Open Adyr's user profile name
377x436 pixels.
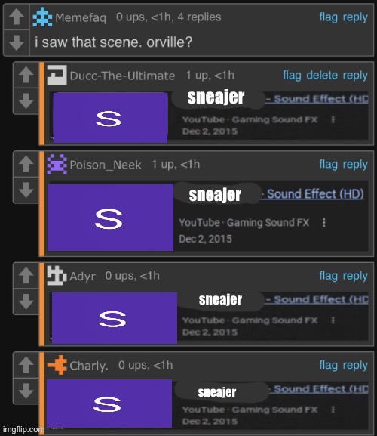pos(82,276)
